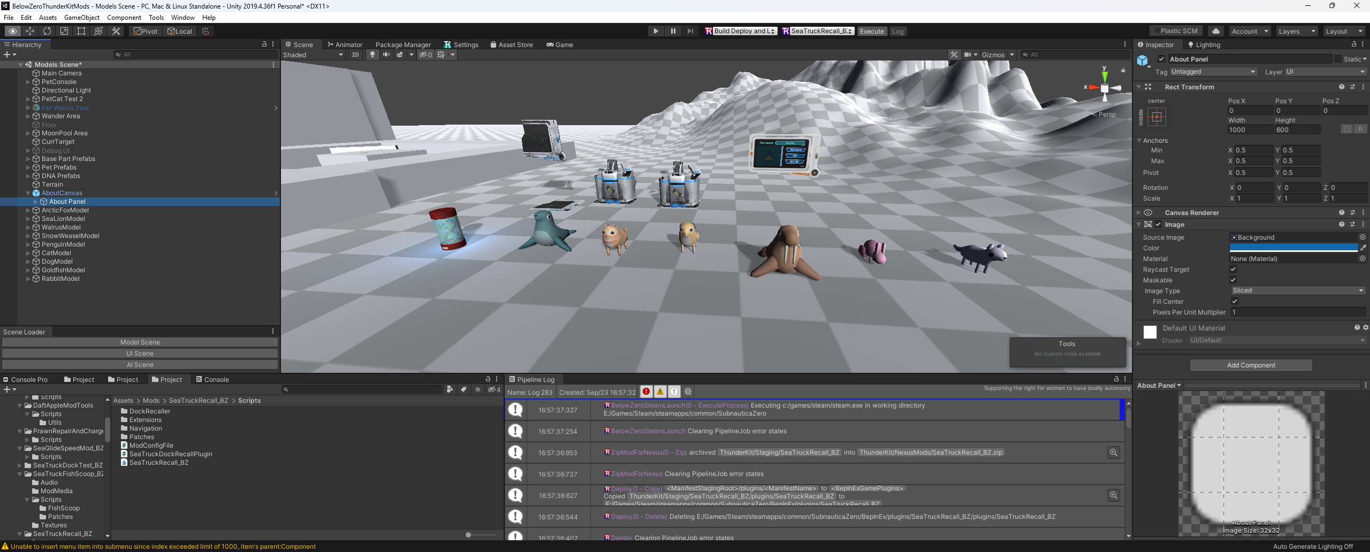Toggle Raycast Target checkbox
Image resolution: width=1370 pixels, height=552 pixels.
pyautogui.click(x=1233, y=270)
